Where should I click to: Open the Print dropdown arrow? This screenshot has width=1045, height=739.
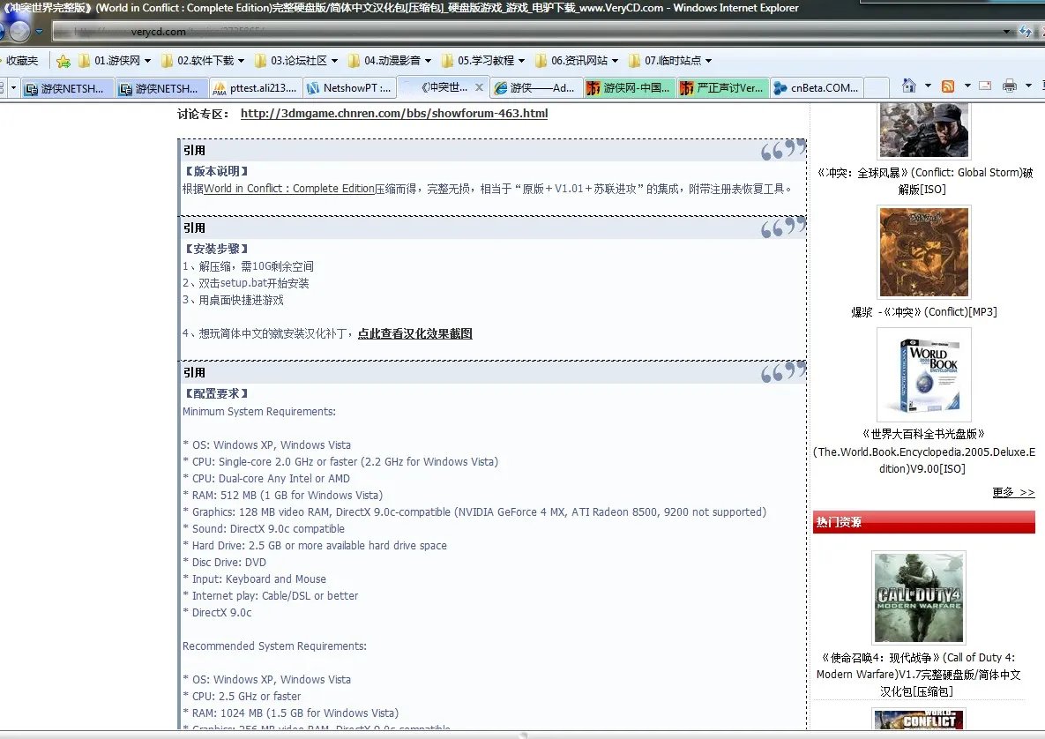click(1028, 86)
